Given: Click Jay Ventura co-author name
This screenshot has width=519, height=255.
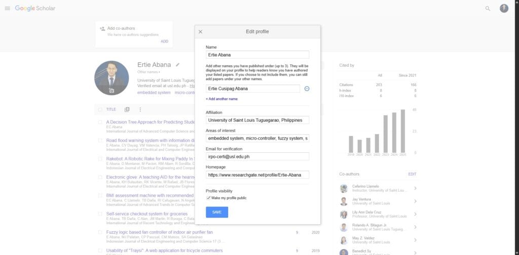Looking at the screenshot, I should pyautogui.click(x=361, y=199).
